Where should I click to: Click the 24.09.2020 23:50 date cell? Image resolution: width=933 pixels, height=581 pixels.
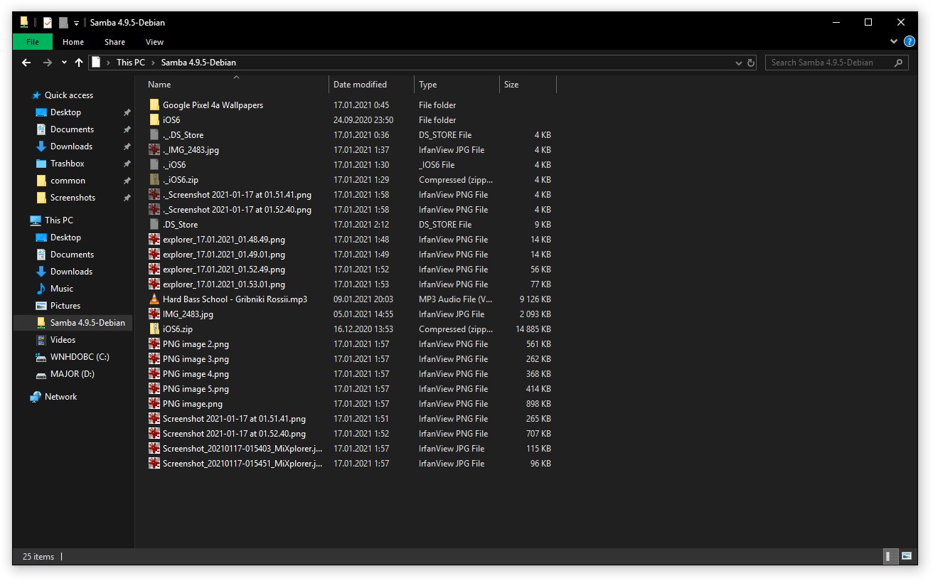coord(363,120)
